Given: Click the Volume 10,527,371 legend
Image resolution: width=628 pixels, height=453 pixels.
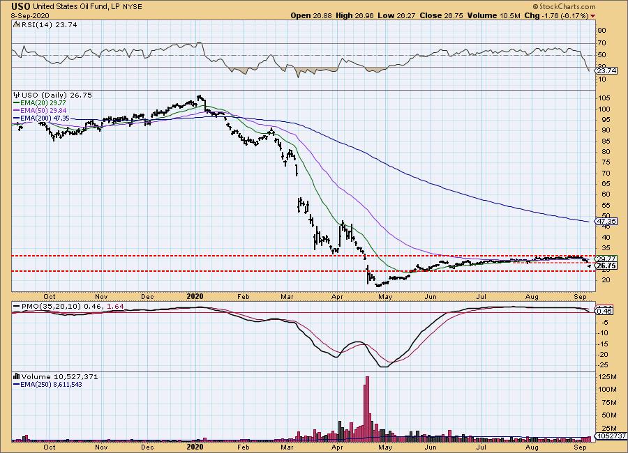Looking at the screenshot, I should [59, 376].
